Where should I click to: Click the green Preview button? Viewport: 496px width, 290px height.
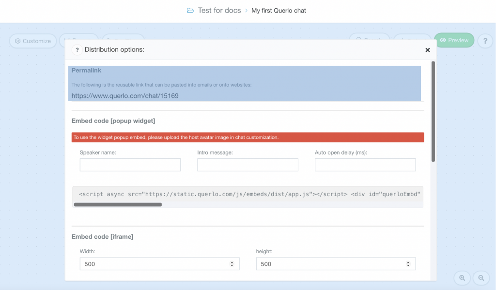click(x=454, y=40)
